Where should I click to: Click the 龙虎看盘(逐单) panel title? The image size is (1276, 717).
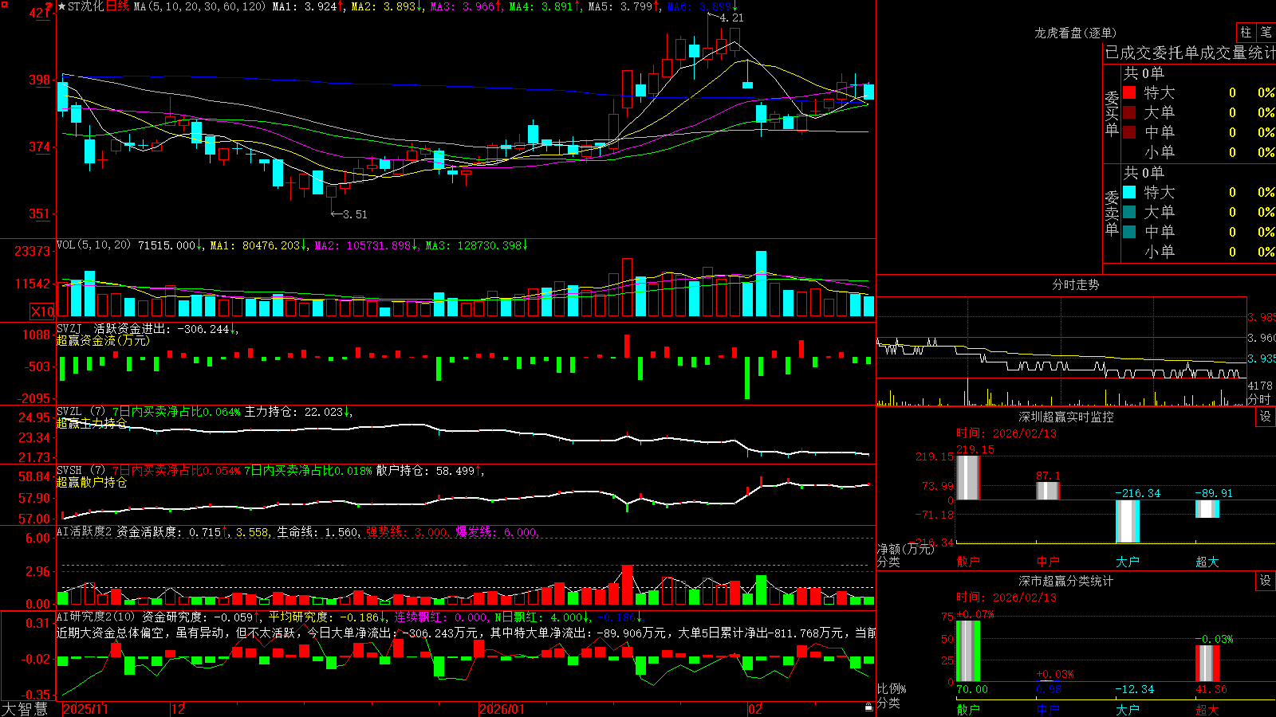1076,33
